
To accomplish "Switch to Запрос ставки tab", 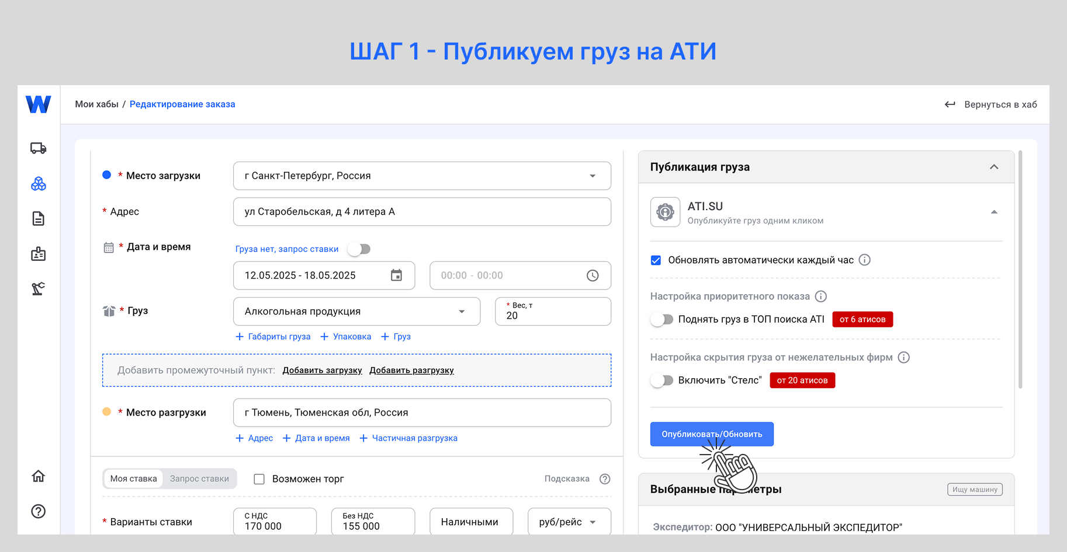I will pos(200,478).
